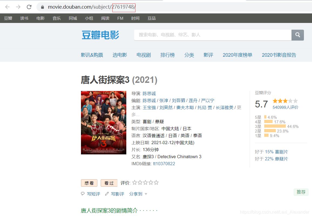Open 读书 in top bar
312x217 pixels.
[x=24, y=18]
